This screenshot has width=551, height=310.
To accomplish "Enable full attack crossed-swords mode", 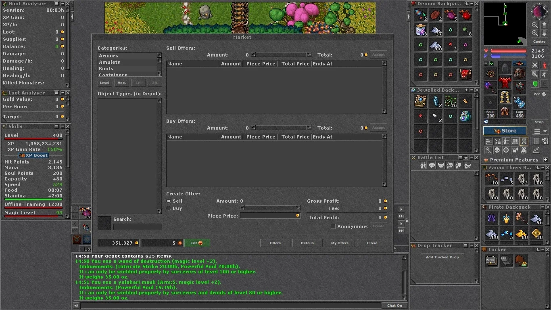I will click(x=535, y=65).
